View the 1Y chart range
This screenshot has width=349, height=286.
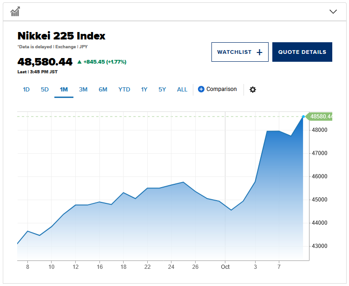[144, 90]
